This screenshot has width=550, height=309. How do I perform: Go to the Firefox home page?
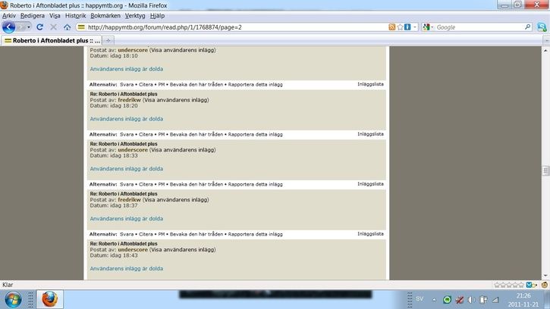[x=67, y=27]
